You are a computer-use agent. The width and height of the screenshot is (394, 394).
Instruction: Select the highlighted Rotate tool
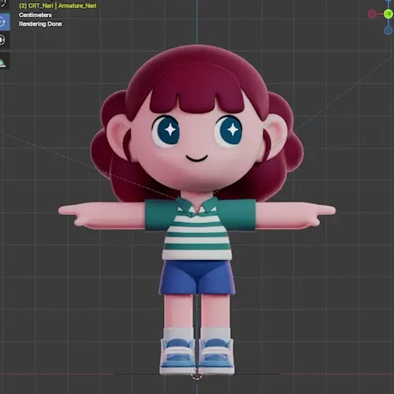[4, 21]
